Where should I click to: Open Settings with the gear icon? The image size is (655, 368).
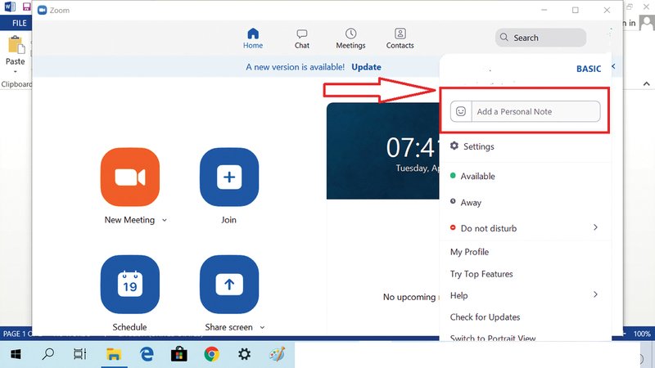point(455,146)
